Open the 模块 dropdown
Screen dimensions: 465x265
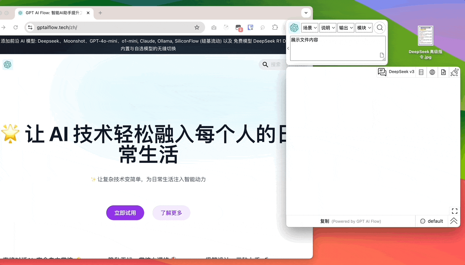tap(364, 28)
